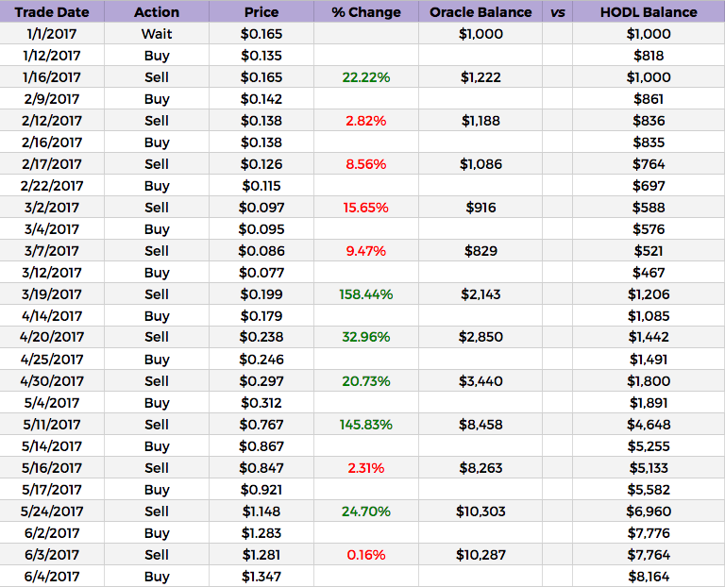Click the $10,303 Oracle balance cell

click(481, 512)
